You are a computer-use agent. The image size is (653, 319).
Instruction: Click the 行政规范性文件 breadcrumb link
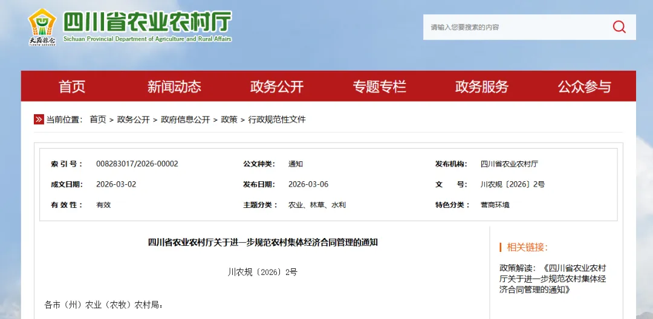coord(277,120)
